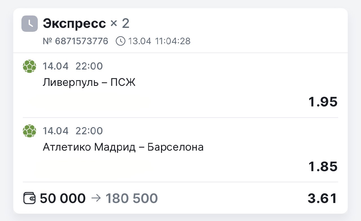Click the × 2 selections count
This screenshot has height=221, width=361.
[x=120, y=24]
